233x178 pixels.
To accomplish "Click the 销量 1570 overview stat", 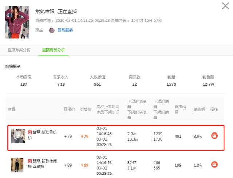I will tap(171, 80).
